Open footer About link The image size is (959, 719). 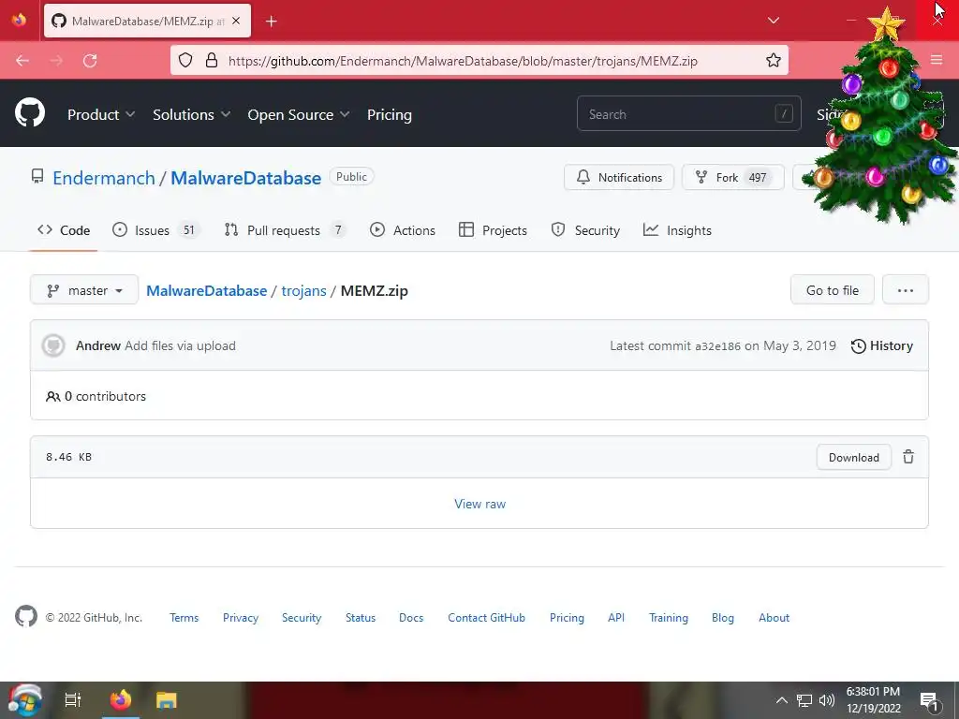point(774,618)
